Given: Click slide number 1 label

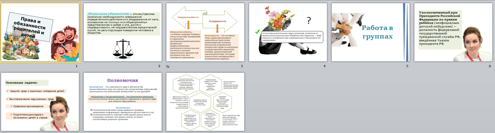Looking at the screenshot, I should (x=76, y=66).
